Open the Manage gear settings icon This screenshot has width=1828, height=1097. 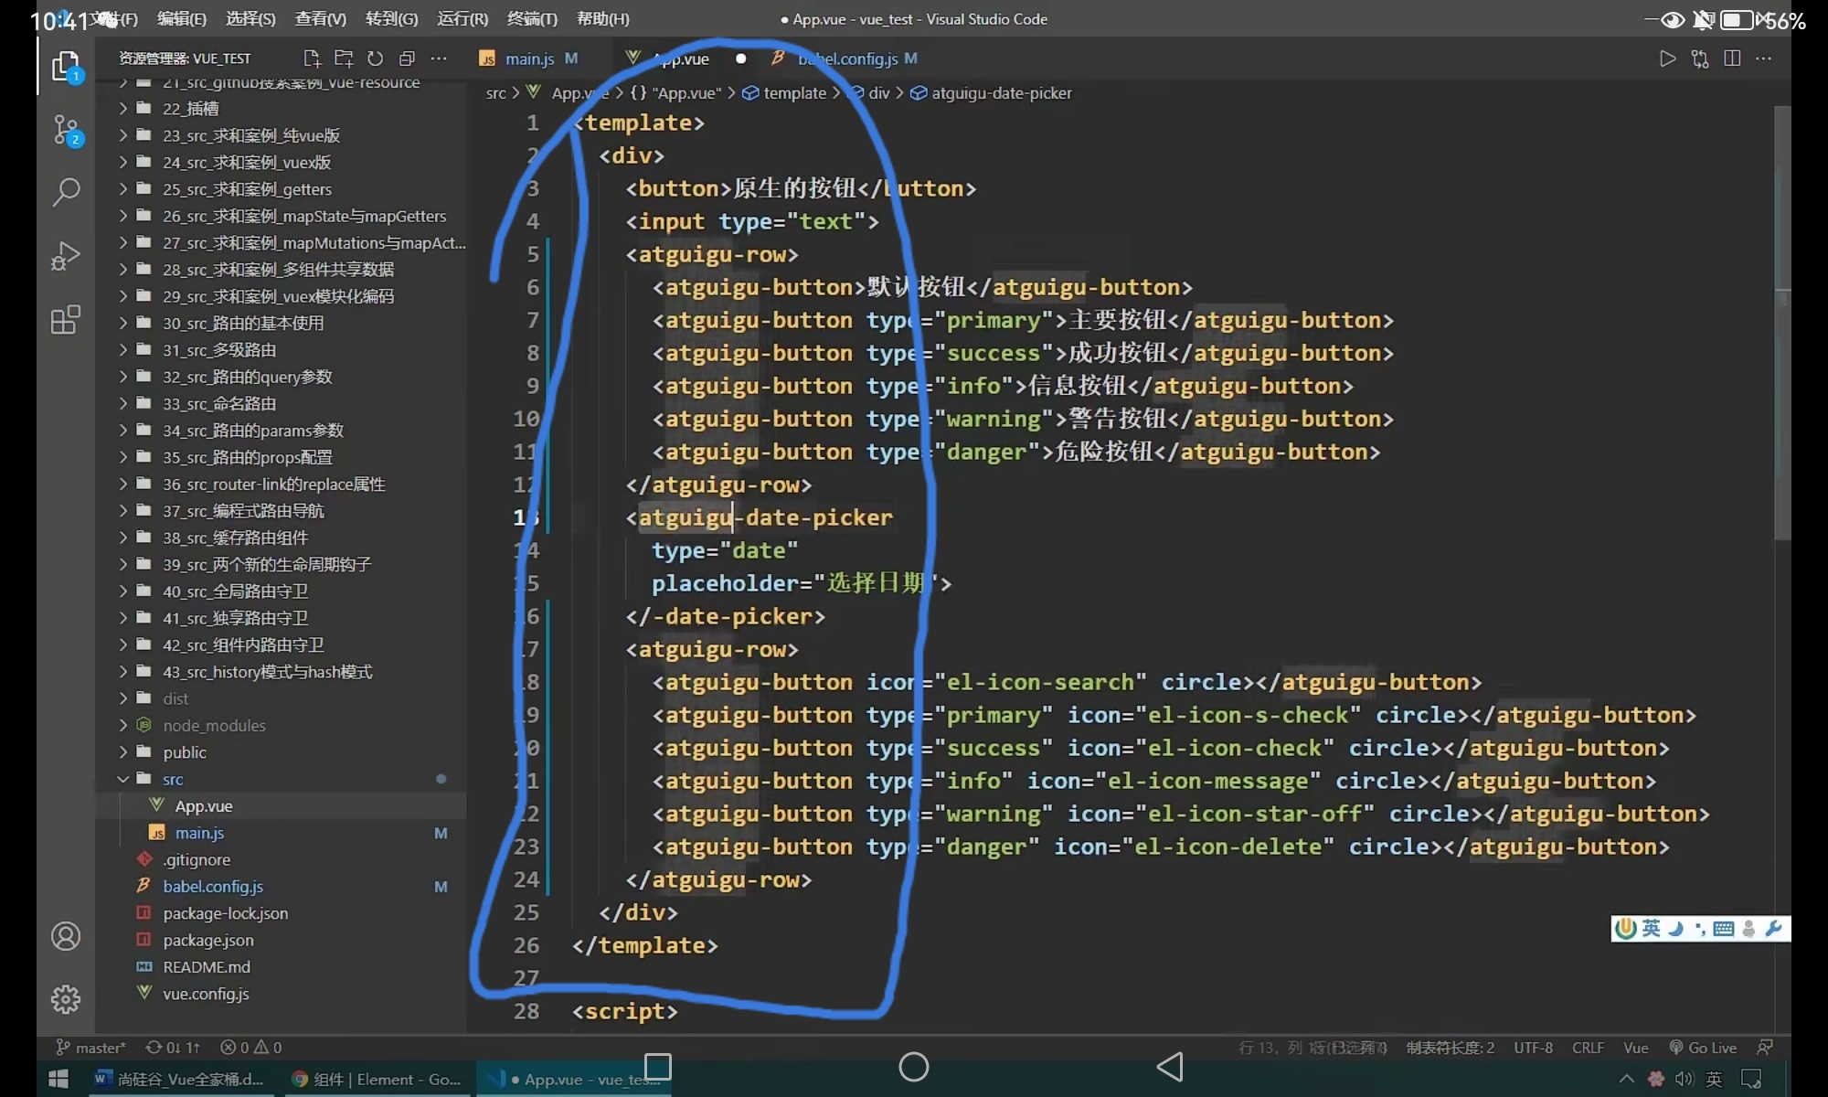tap(66, 999)
